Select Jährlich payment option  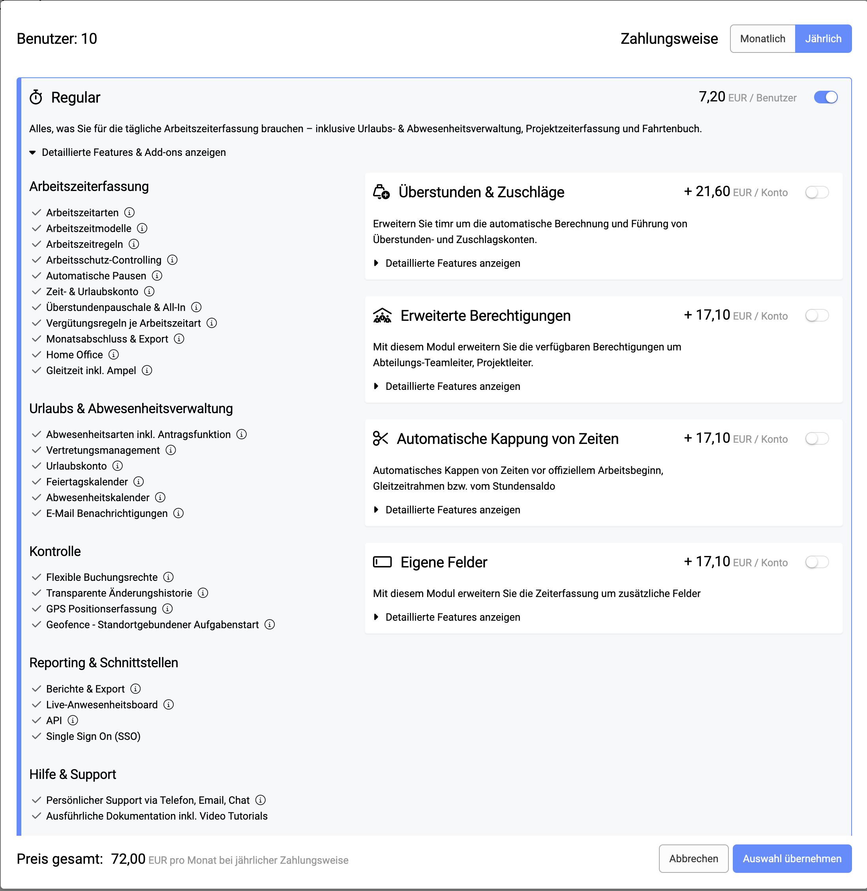point(823,39)
